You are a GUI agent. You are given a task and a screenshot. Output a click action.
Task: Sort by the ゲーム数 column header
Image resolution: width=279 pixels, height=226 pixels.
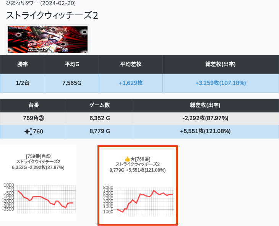coord(99,105)
